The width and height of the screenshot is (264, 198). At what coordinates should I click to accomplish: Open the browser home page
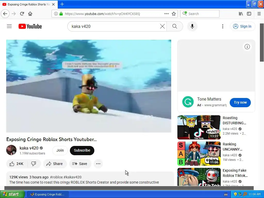pos(30,14)
